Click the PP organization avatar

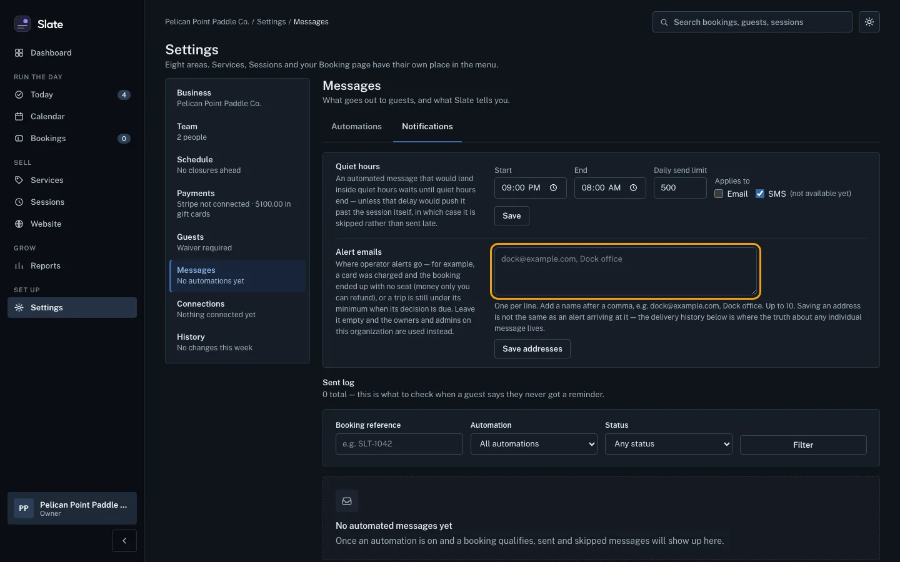point(24,508)
